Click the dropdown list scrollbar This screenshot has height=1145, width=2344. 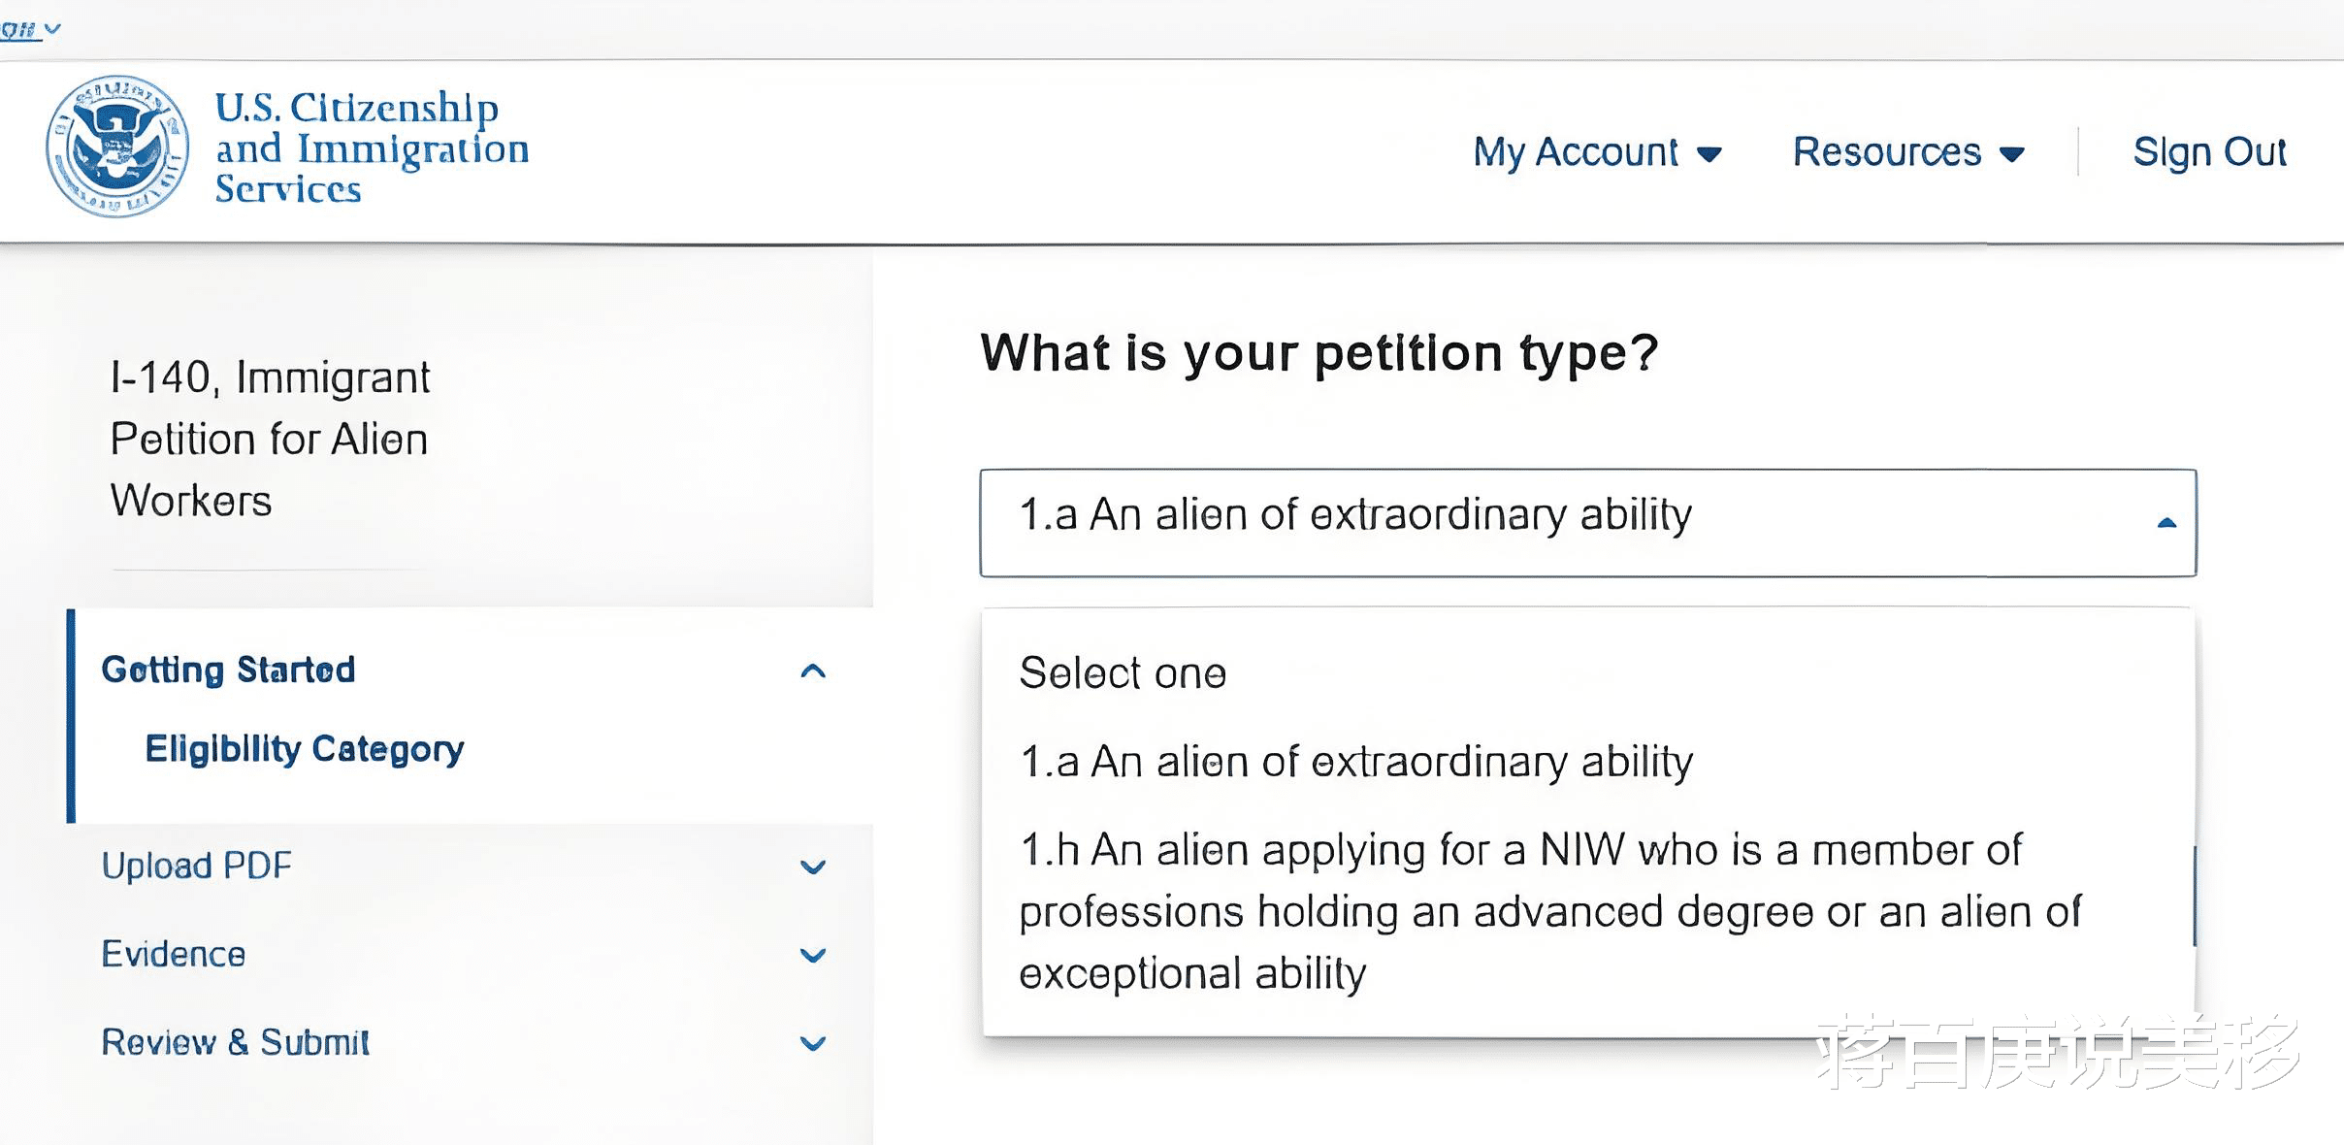2194,896
